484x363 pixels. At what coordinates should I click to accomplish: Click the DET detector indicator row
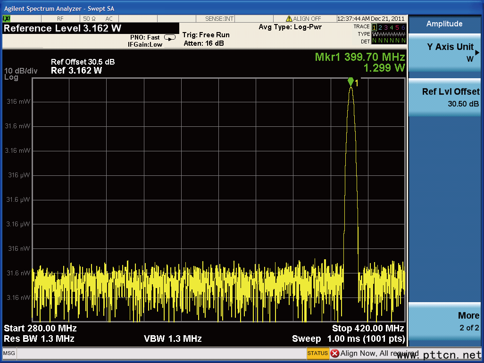(388, 41)
